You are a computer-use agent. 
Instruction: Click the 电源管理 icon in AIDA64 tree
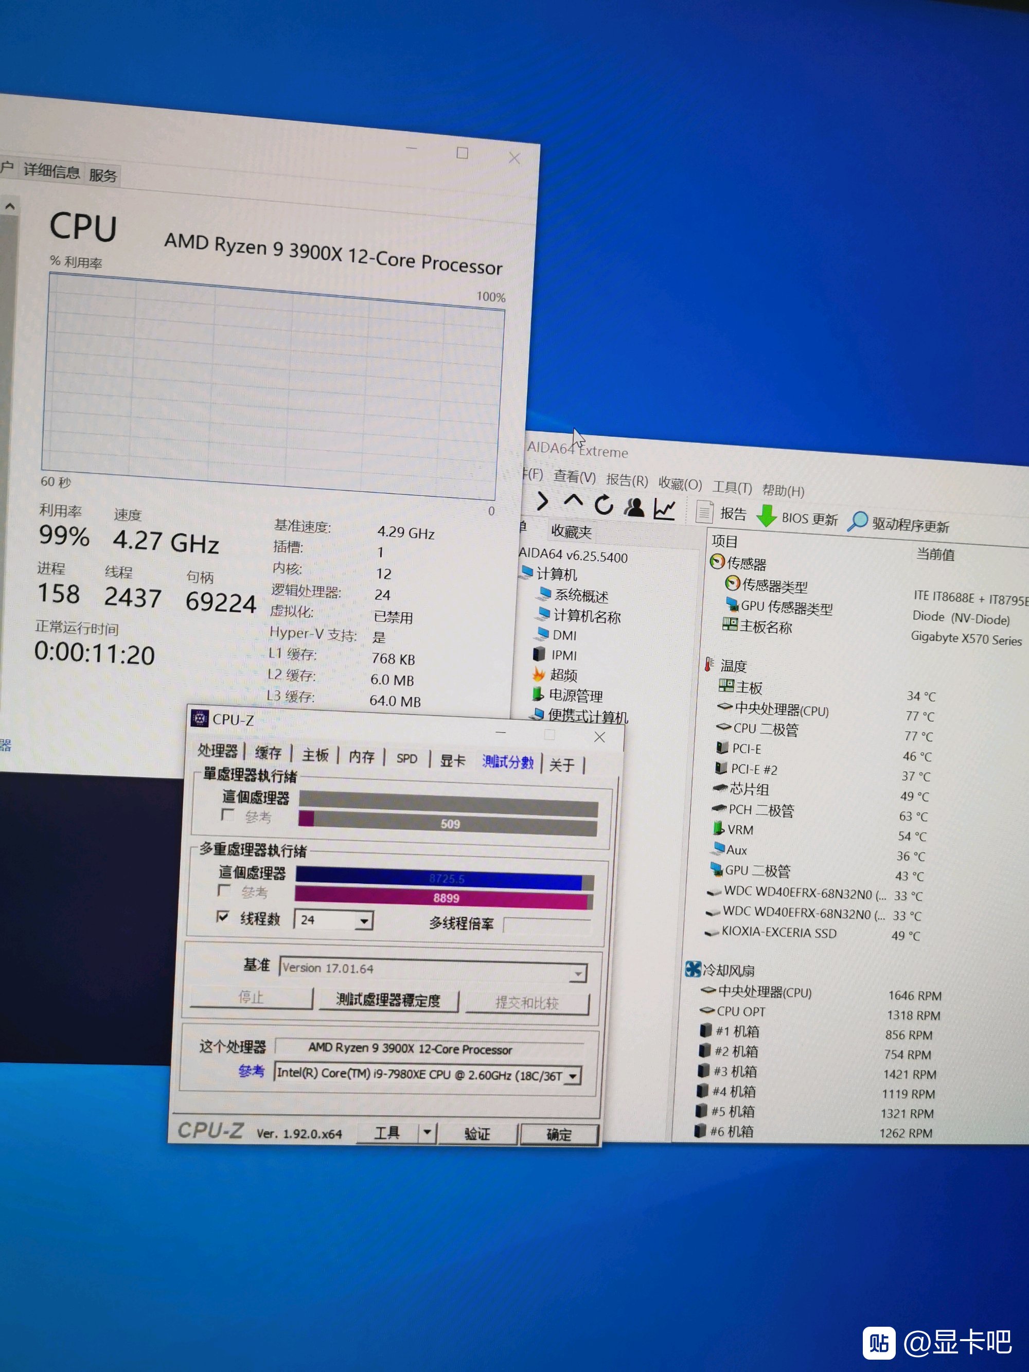[538, 694]
